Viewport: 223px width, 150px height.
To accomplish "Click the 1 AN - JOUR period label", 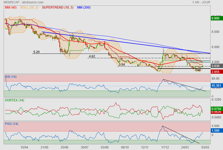I will [201, 2].
